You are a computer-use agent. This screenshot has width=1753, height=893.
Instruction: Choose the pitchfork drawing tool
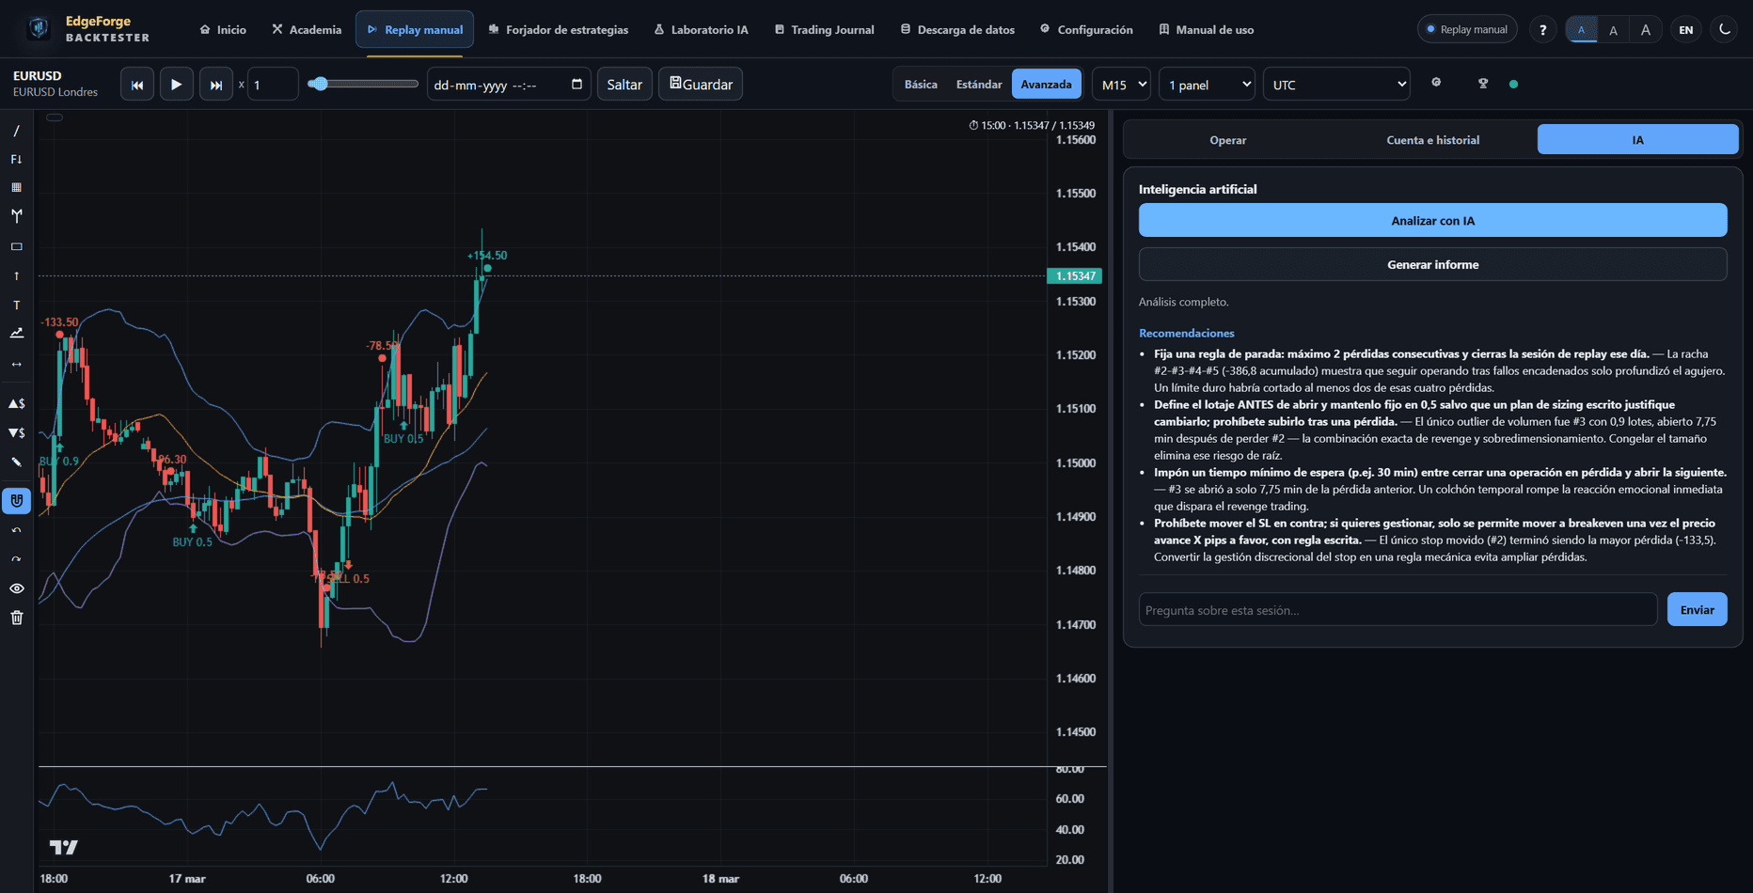(17, 215)
